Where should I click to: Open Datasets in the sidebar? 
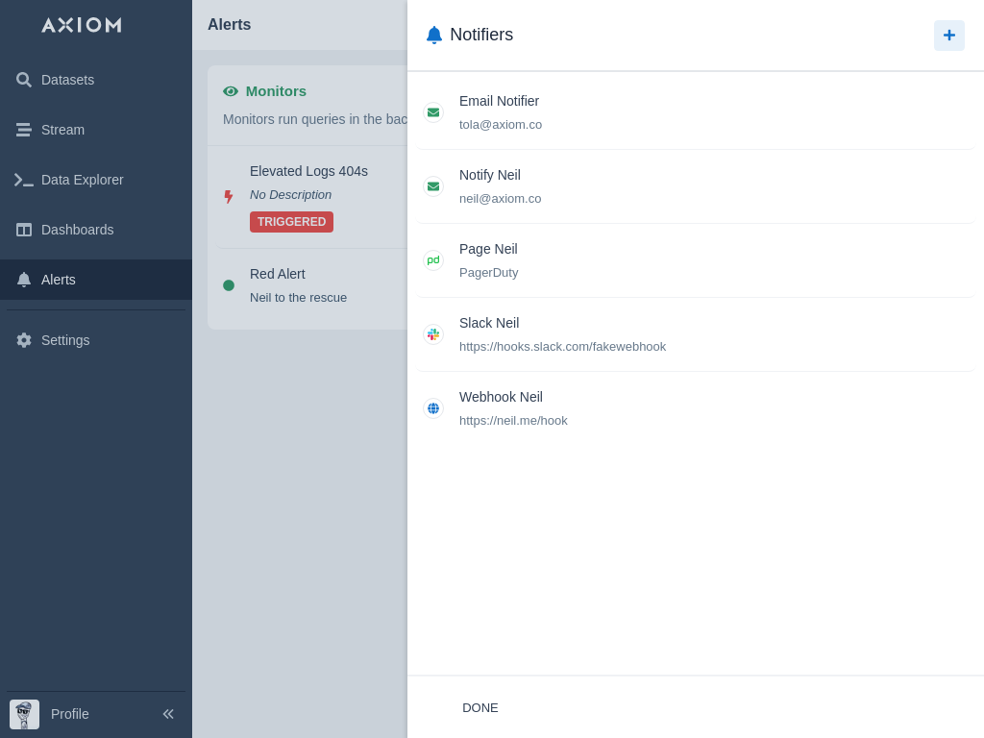coord(67,80)
